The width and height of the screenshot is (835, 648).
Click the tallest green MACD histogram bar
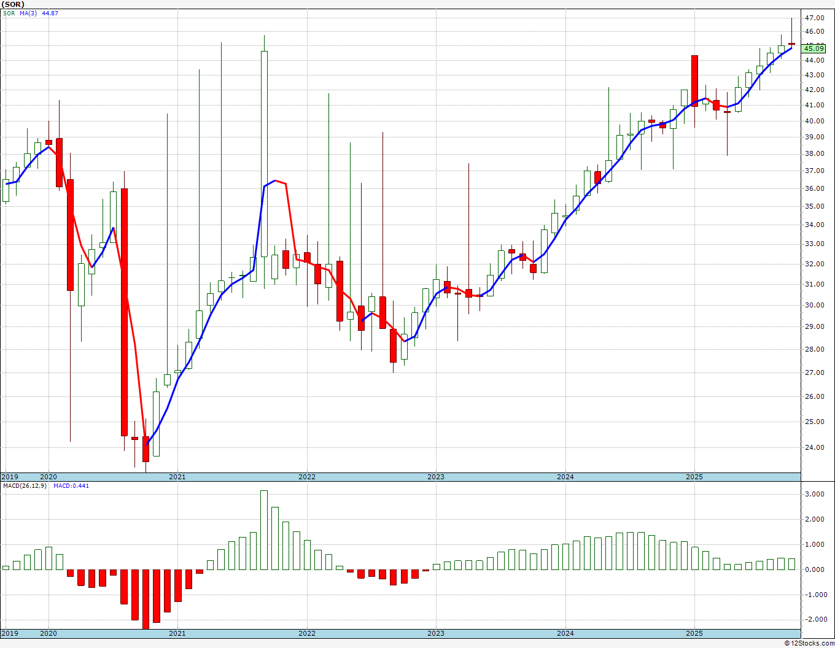264,530
